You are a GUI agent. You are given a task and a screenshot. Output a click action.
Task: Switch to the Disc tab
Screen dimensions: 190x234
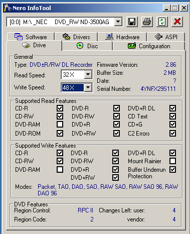pos(87,46)
